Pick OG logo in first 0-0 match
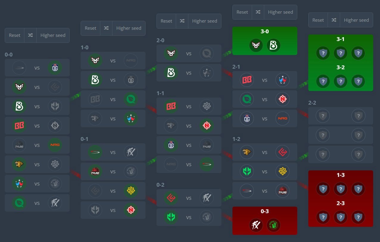Screen dimensions: 380x242 tap(55, 68)
